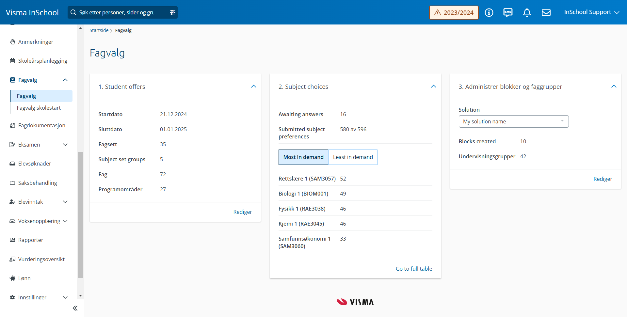The image size is (627, 317).
Task: Click the Eksamen pencil icon
Action: (x=12, y=145)
